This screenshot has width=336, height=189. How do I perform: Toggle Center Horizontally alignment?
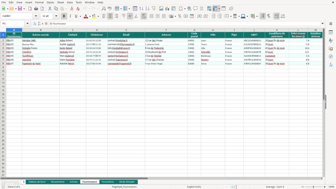tap(110, 16)
